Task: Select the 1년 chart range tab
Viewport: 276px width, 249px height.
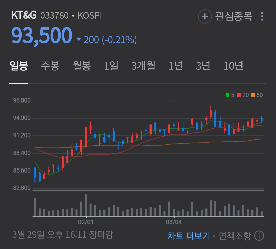Action: [175, 66]
